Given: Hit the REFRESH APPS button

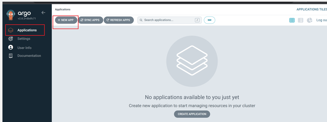Looking at the screenshot, I should (x=119, y=20).
